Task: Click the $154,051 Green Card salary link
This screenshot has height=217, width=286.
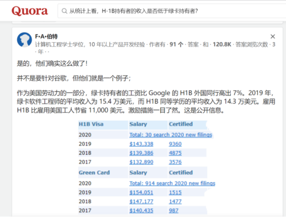Action: 141,192
